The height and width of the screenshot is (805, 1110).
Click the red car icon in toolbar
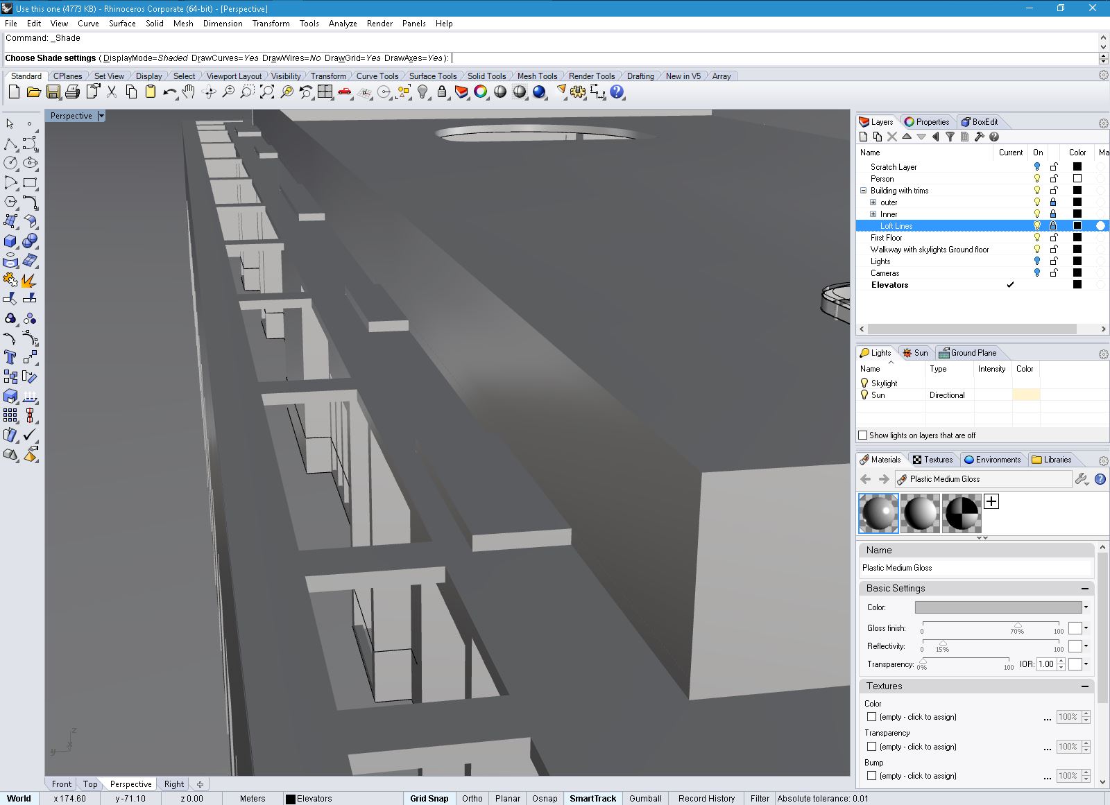click(x=344, y=92)
